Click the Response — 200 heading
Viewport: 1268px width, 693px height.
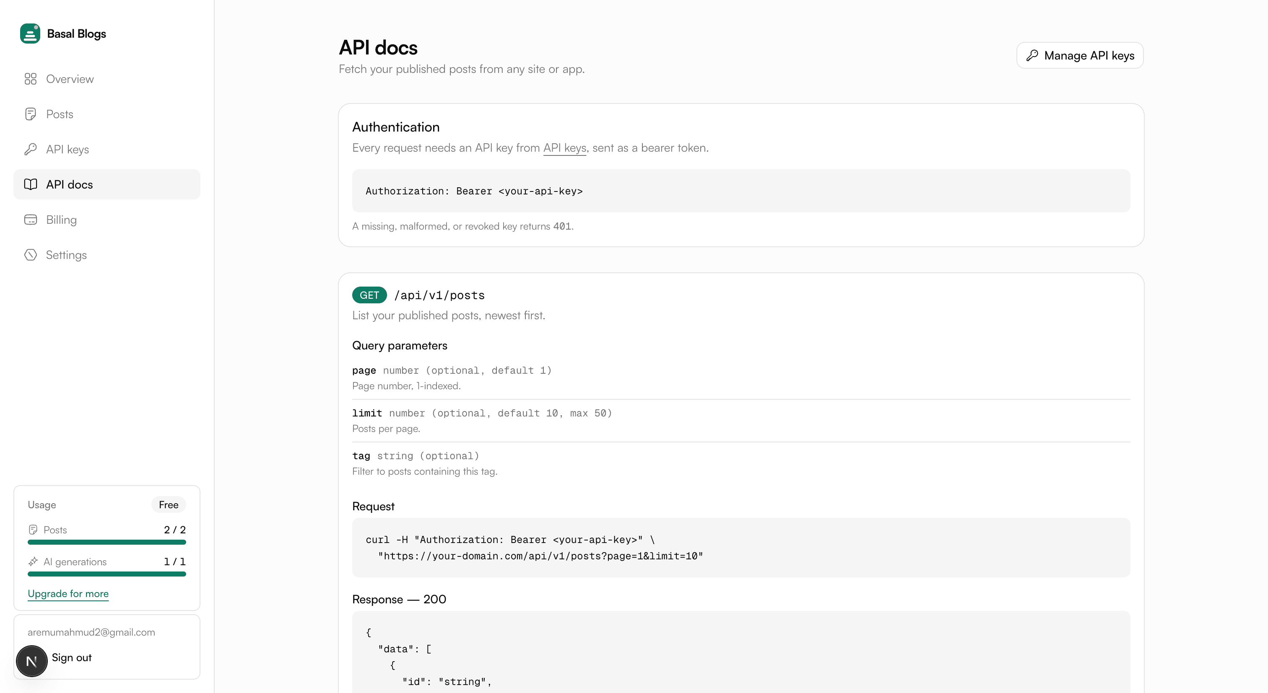399,599
